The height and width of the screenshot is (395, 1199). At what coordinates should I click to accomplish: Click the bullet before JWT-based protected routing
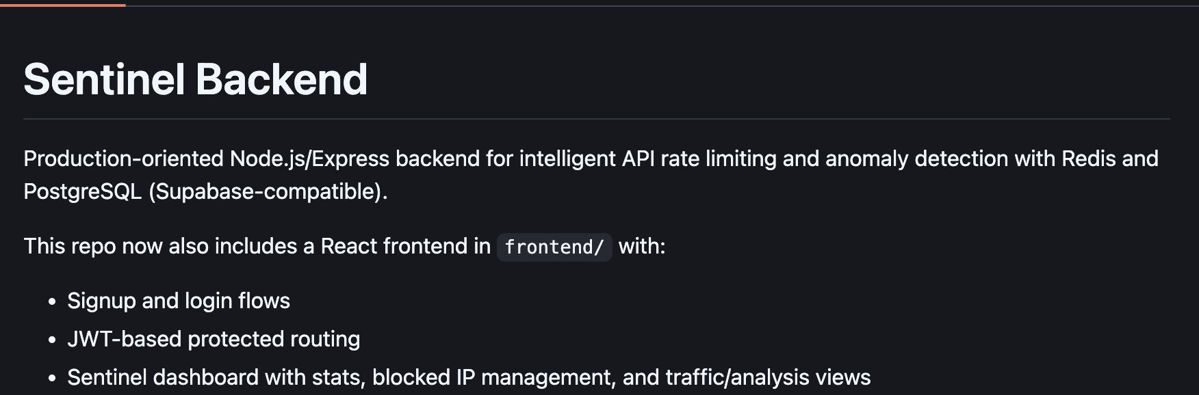point(52,340)
